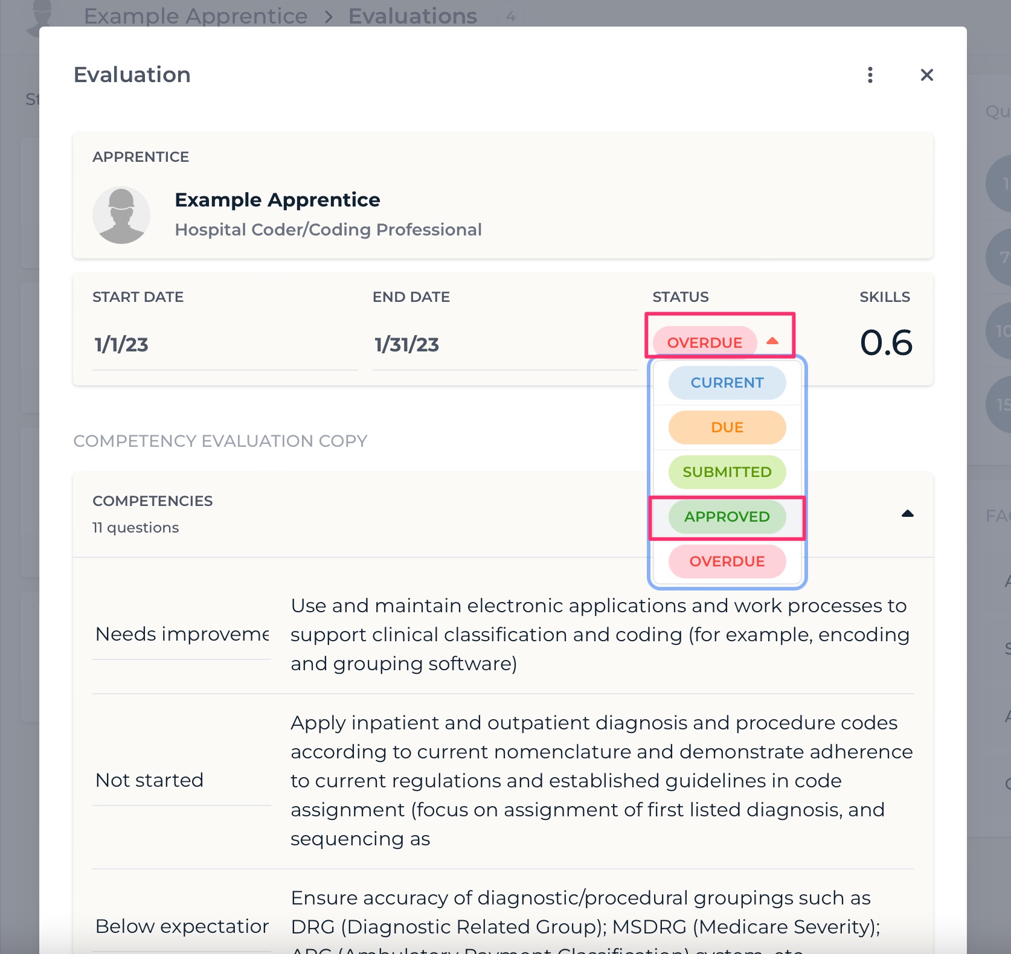Click the skills score 0.6
The width and height of the screenshot is (1011, 954).
pyautogui.click(x=886, y=342)
